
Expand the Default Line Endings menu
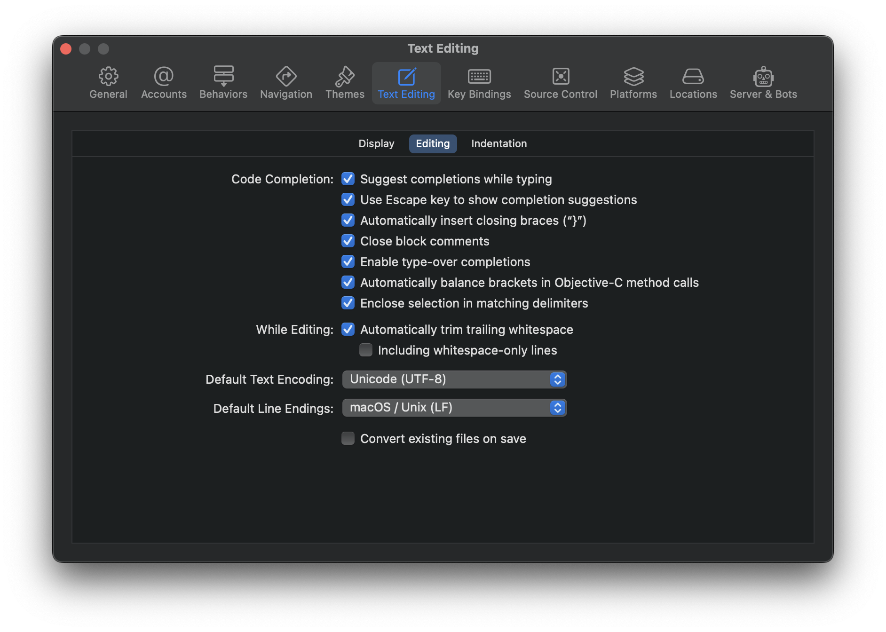tap(454, 408)
